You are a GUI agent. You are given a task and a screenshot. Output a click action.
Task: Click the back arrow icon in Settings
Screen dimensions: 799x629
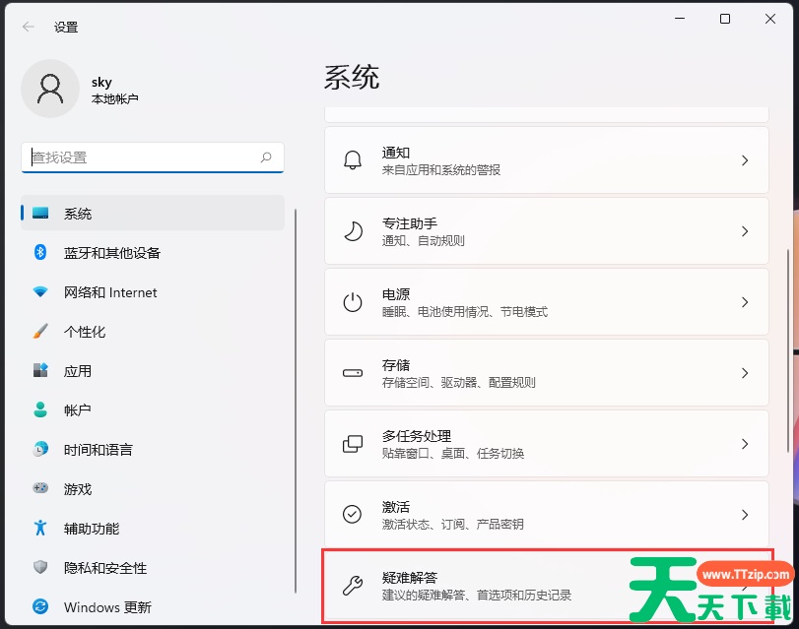[x=29, y=27]
